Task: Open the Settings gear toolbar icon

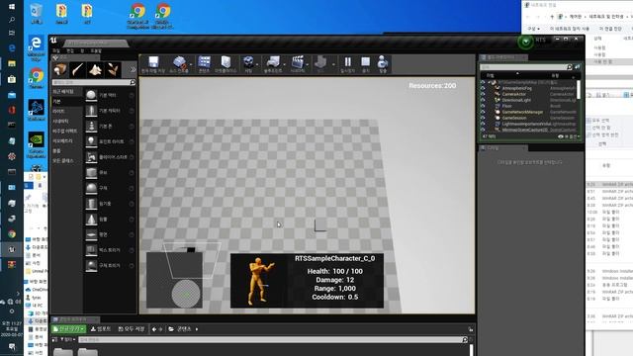Action: pyautogui.click(x=248, y=64)
